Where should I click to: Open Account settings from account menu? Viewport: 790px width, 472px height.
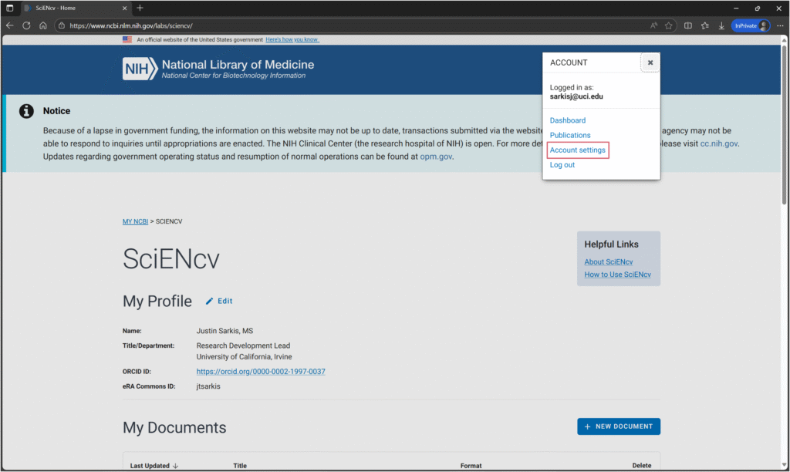pyautogui.click(x=577, y=150)
